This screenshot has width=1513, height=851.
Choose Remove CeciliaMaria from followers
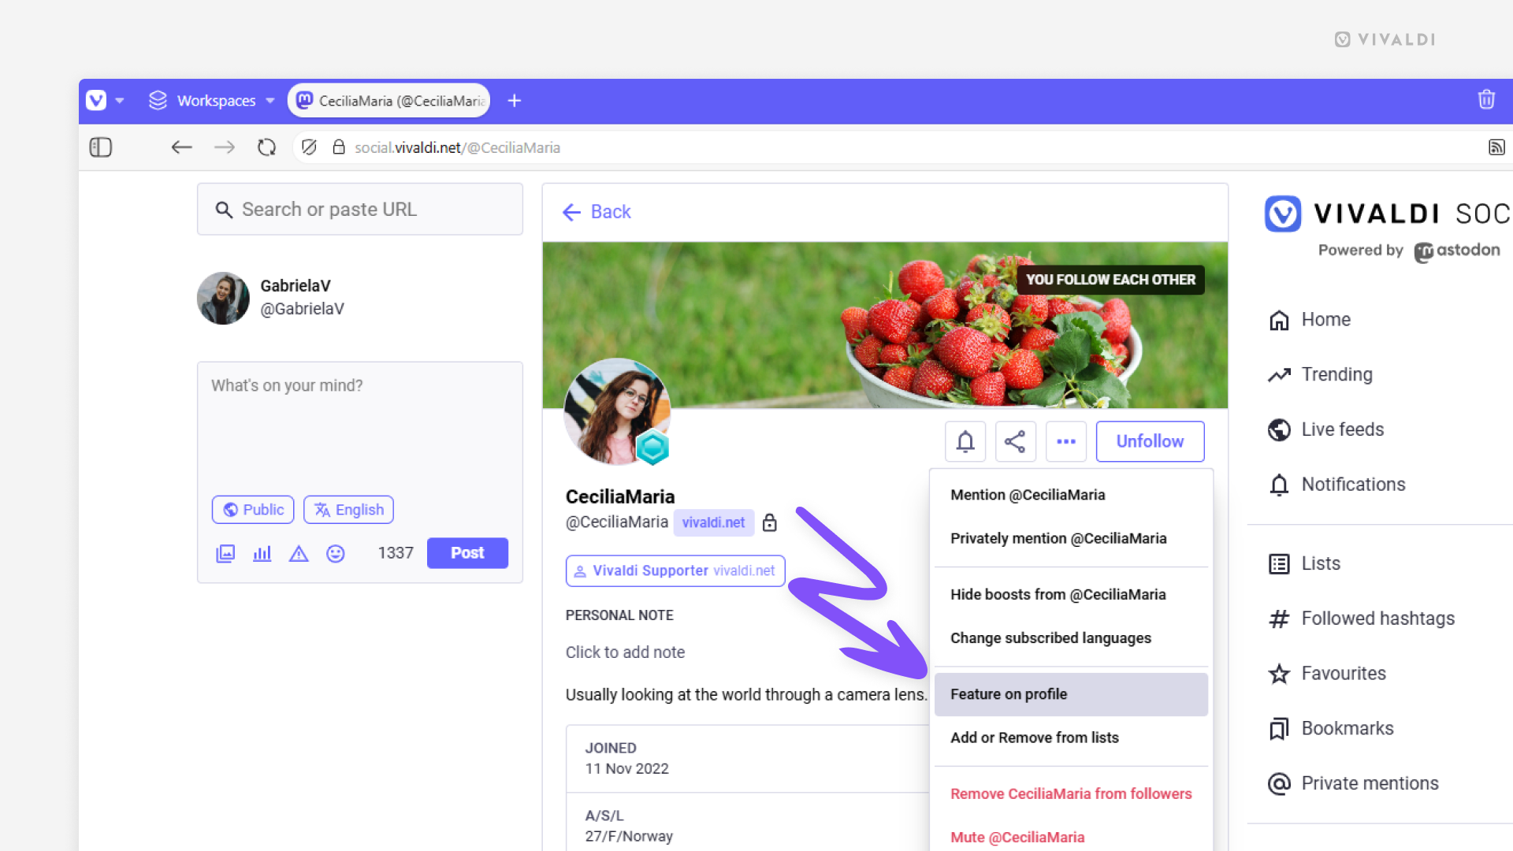point(1071,793)
